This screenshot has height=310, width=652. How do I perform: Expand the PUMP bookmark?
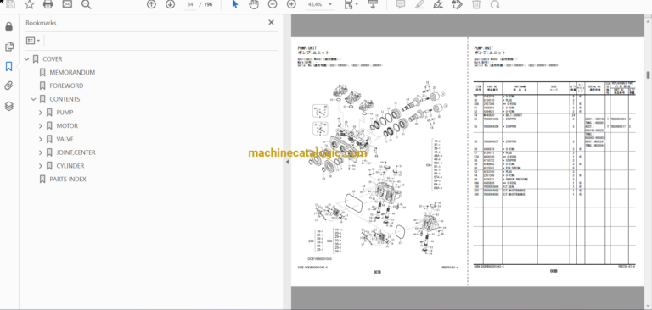click(x=41, y=113)
